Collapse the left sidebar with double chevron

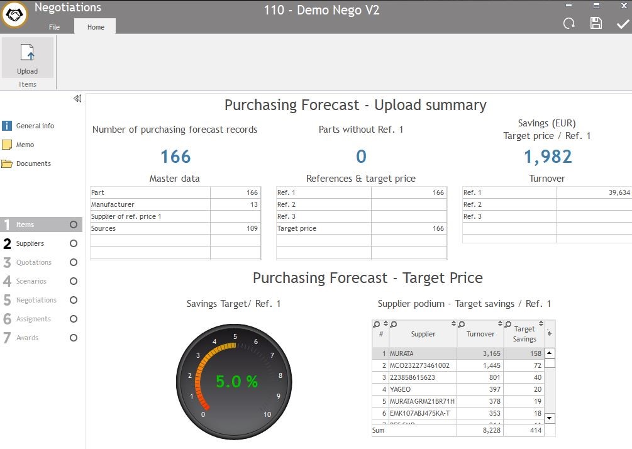77,99
